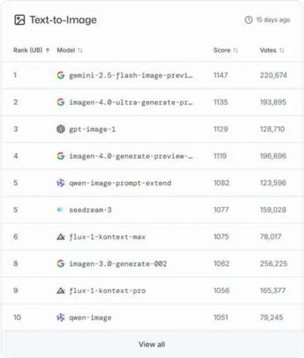Click the Text-to-Image leaderboard title

click(63, 20)
